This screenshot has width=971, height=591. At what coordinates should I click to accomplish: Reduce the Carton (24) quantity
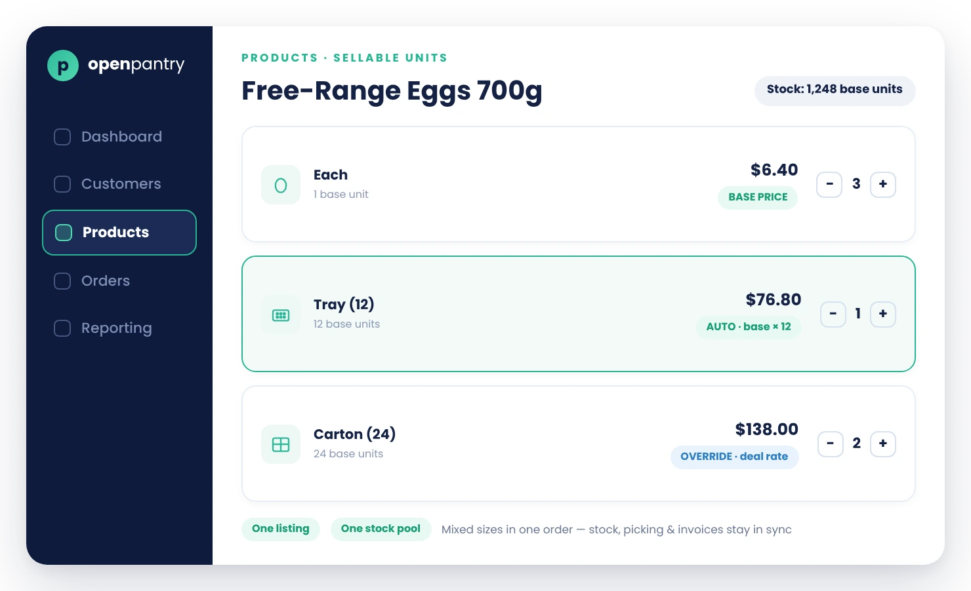pyautogui.click(x=831, y=444)
